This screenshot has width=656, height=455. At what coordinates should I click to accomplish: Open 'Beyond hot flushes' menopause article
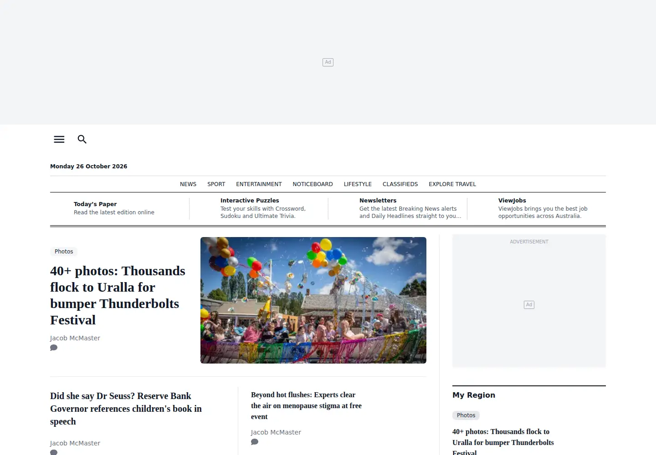(x=306, y=406)
